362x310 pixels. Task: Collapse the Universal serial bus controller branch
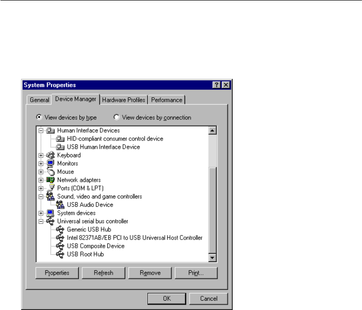41,221
